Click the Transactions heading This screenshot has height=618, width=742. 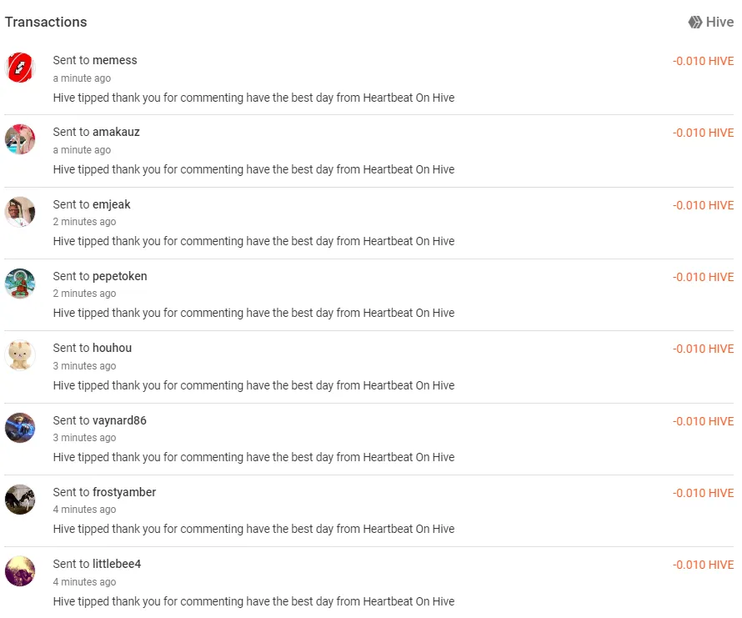coord(46,23)
